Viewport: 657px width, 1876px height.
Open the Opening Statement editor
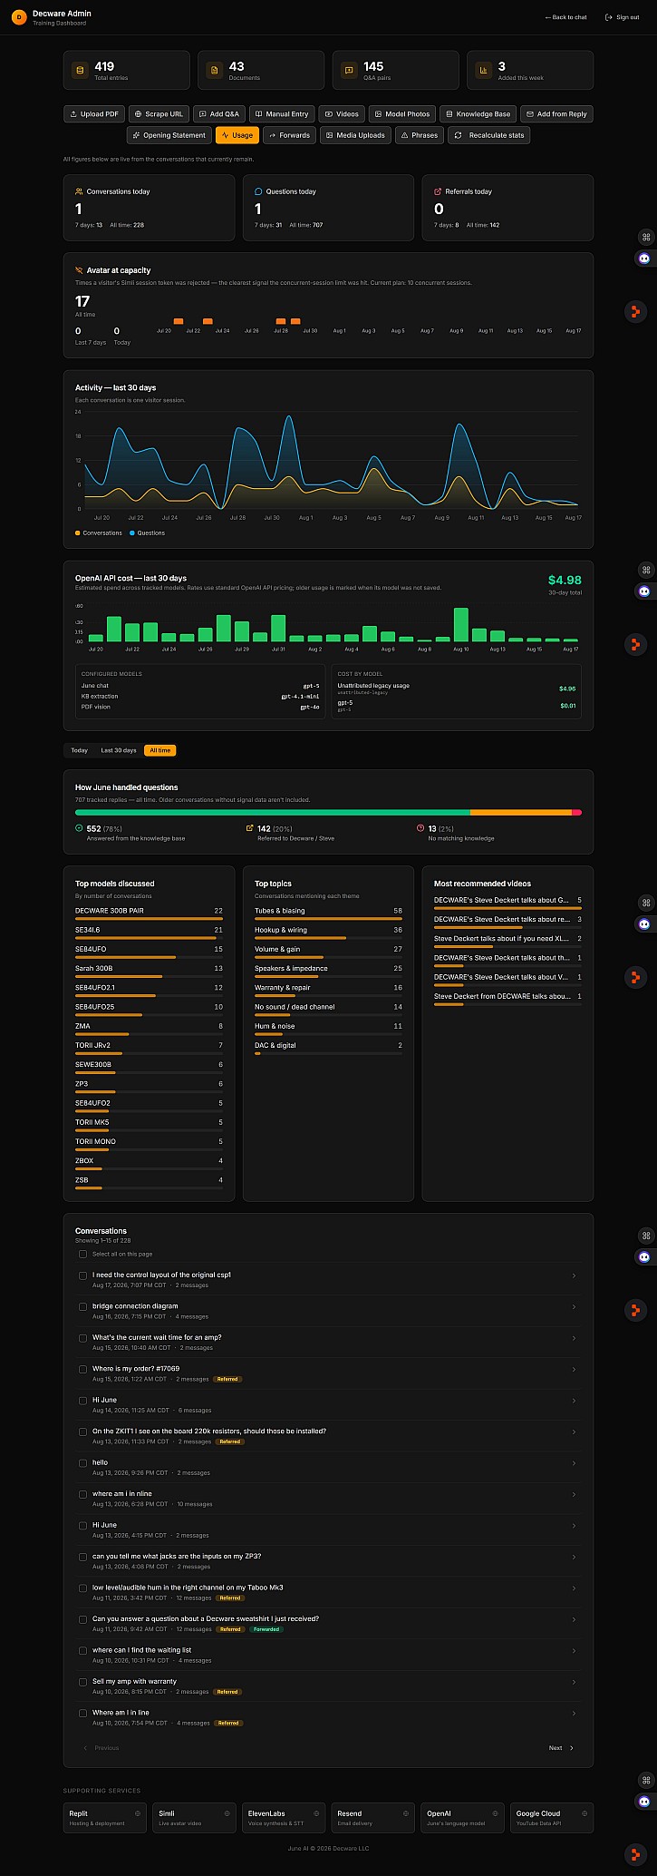pos(169,135)
